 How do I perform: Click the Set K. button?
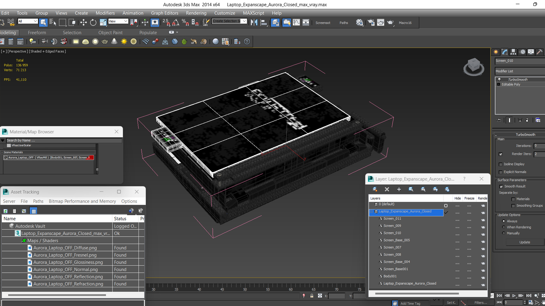(451, 303)
